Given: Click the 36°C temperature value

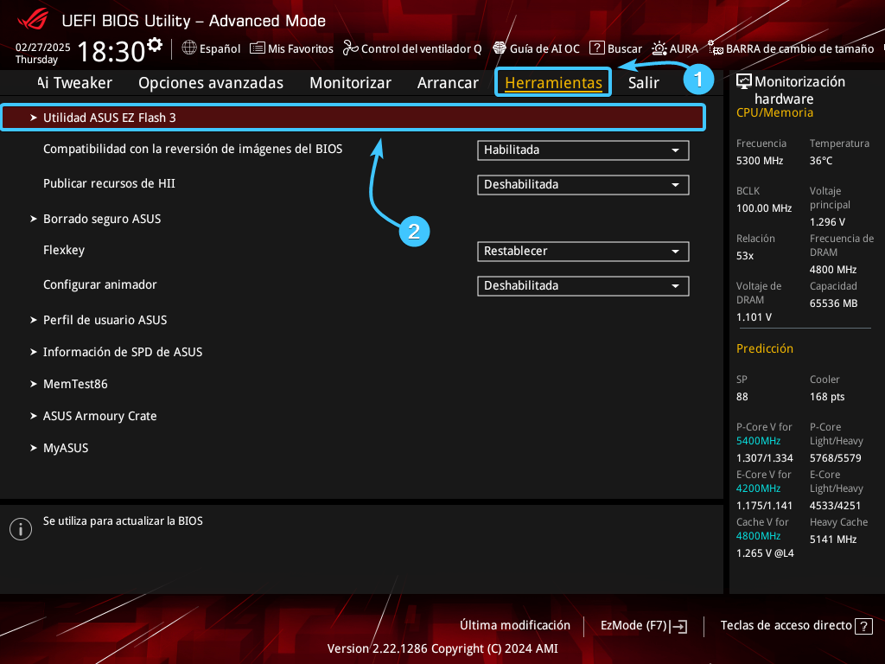Looking at the screenshot, I should [x=821, y=161].
